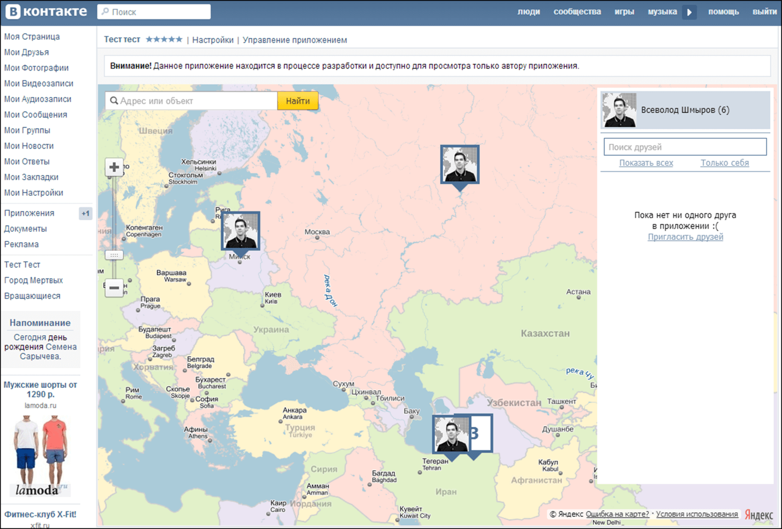Open Мои Настройки in left menu
Screen dimensions: 782x529
[33, 193]
